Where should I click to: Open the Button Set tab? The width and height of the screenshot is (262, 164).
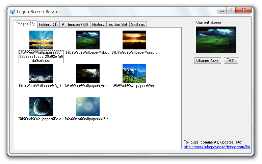point(118,25)
